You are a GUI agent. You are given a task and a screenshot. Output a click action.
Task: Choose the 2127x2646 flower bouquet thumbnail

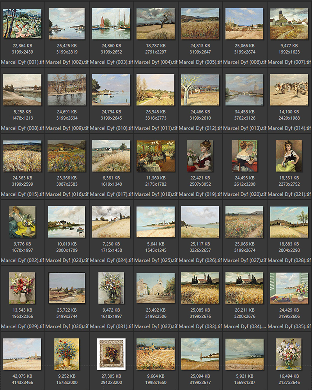coord(289,354)
